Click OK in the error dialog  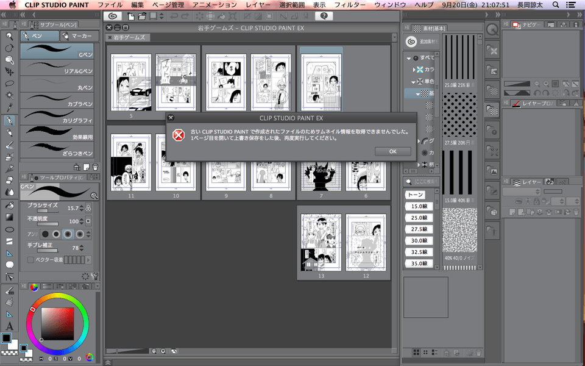pyautogui.click(x=392, y=151)
